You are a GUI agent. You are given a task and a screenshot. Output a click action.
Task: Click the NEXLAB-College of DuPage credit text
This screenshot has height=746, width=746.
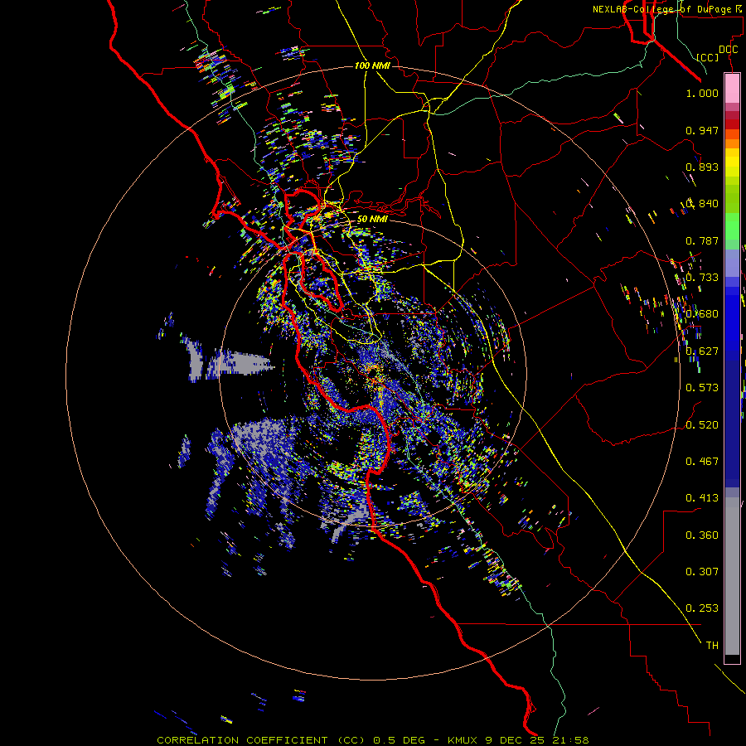coord(666,9)
